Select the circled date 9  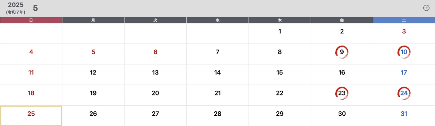click(x=342, y=52)
